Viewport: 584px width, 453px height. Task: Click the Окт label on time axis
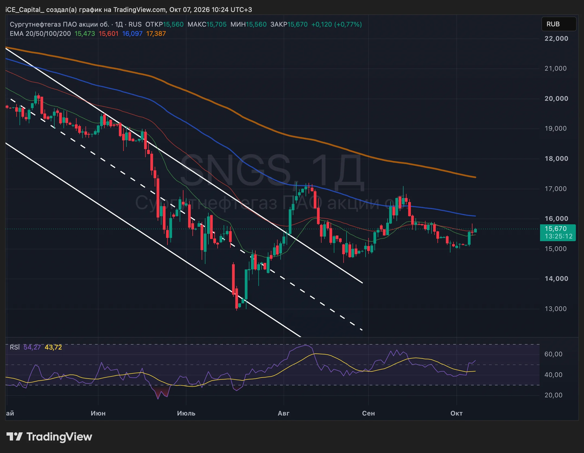coord(456,413)
